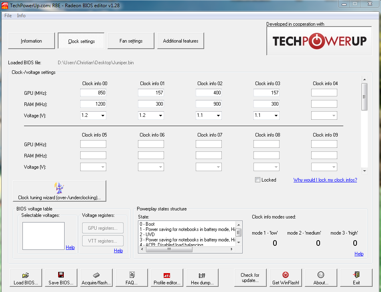Click empty Clock info 04 GPU field
The image size is (381, 292).
324,93
